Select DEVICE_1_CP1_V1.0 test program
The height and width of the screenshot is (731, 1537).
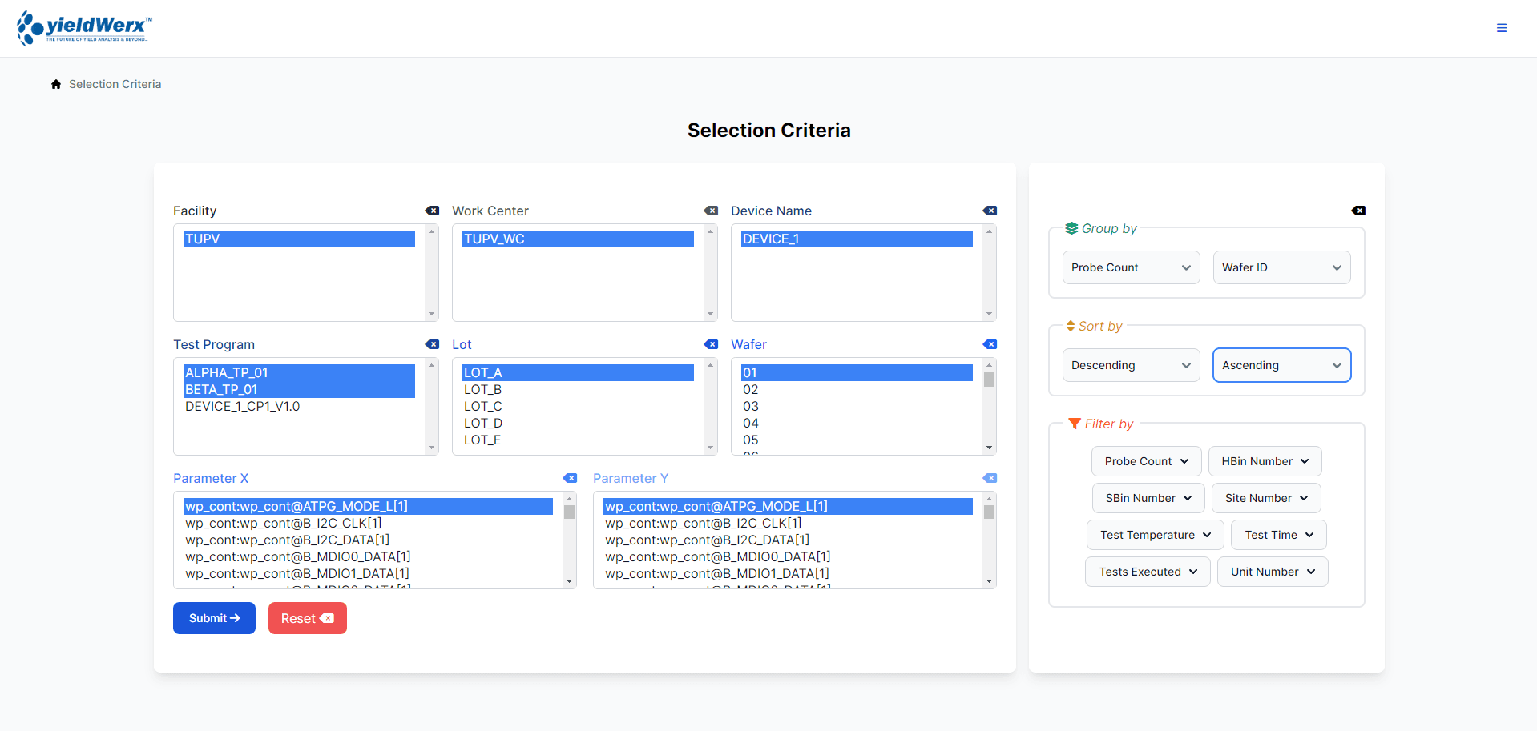299,406
